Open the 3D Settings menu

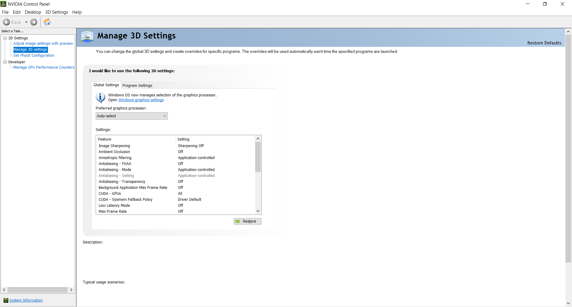tap(57, 12)
